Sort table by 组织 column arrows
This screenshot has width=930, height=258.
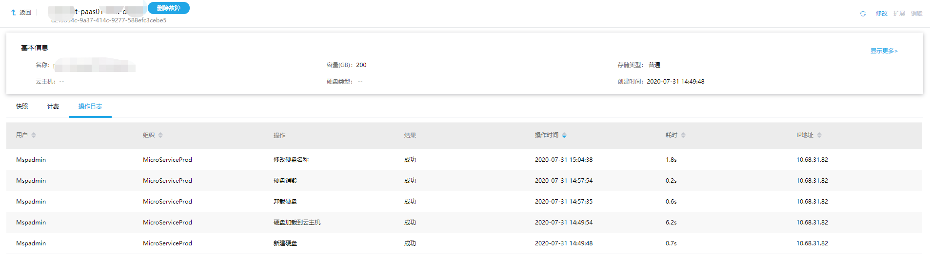click(x=160, y=135)
